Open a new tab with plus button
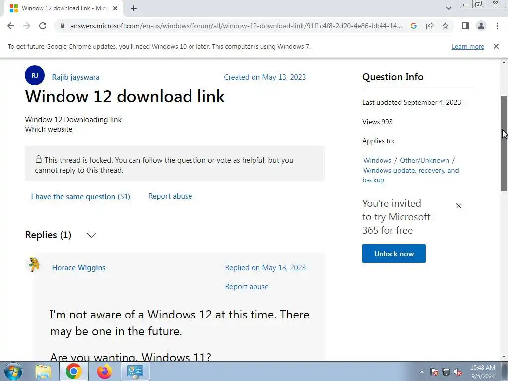The height and width of the screenshot is (381, 508). coord(134,9)
